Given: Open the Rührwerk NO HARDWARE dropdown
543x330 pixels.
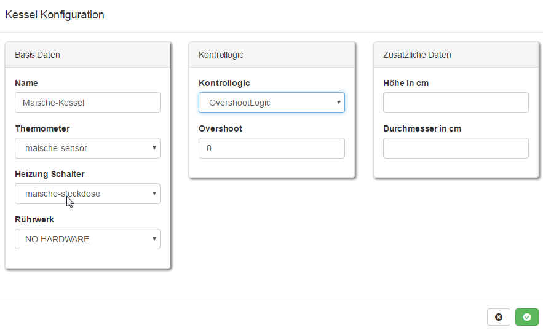Looking at the screenshot, I should pos(87,239).
